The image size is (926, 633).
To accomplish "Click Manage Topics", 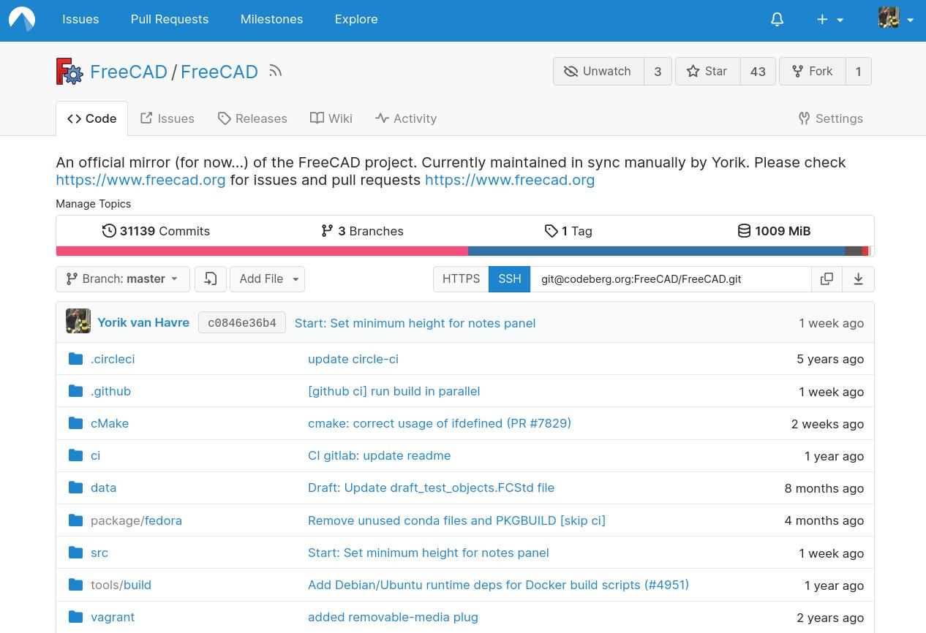I will pos(94,204).
